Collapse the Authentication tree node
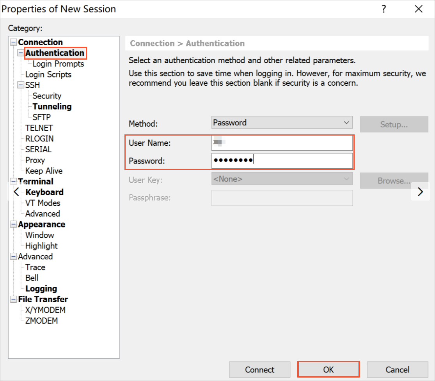Viewport: 435px width, 381px height. [21, 53]
